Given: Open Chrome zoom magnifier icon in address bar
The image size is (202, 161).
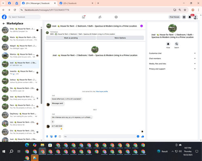Looking at the screenshot, I should click(180, 10).
